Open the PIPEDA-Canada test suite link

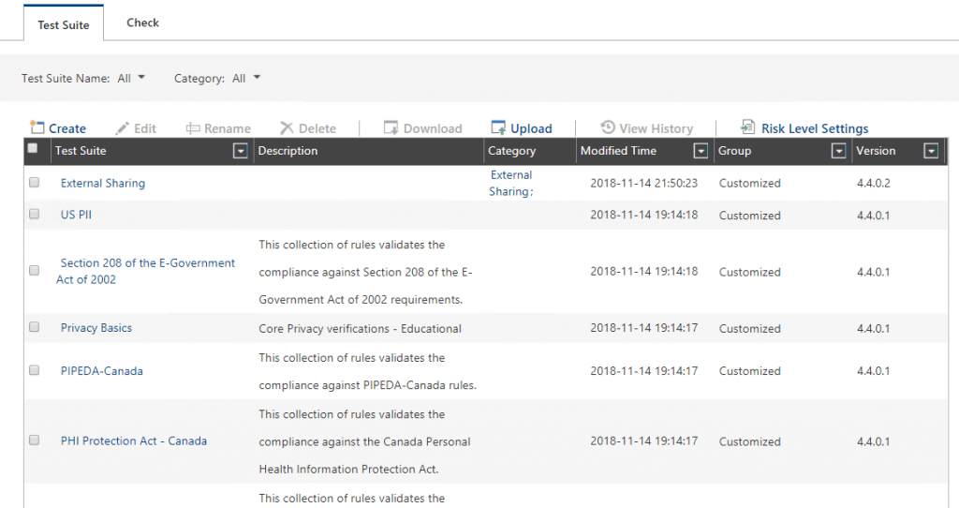(x=101, y=371)
